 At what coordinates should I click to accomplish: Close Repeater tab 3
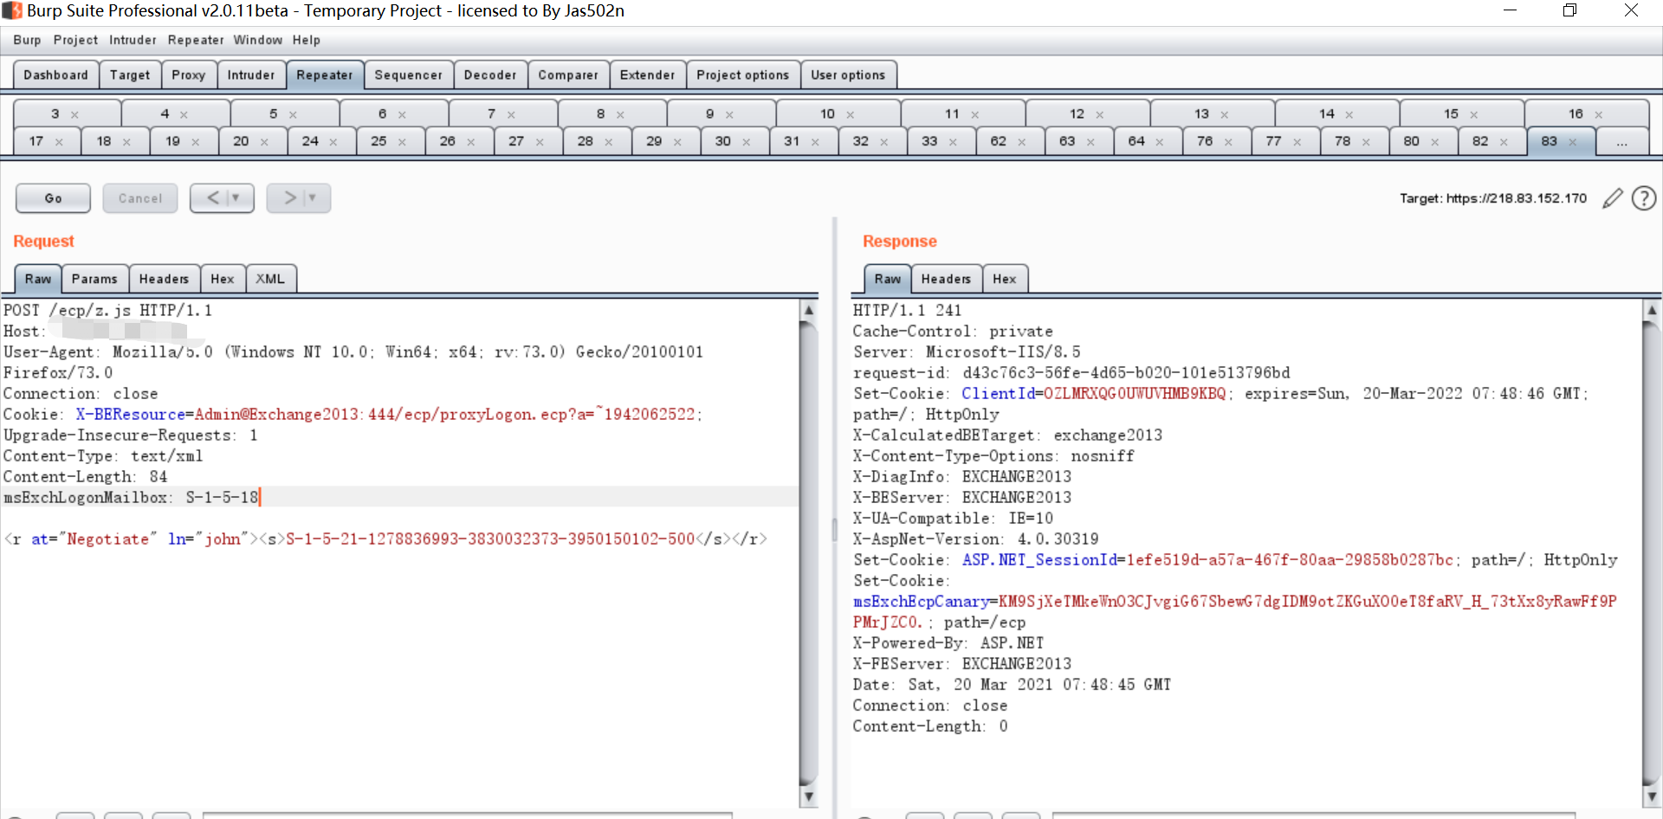74,115
